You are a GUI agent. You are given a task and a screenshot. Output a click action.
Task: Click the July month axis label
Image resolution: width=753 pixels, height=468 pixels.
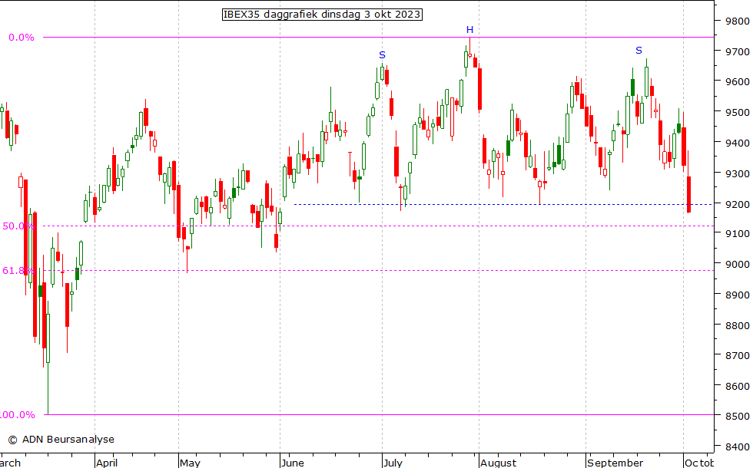pos(392,463)
